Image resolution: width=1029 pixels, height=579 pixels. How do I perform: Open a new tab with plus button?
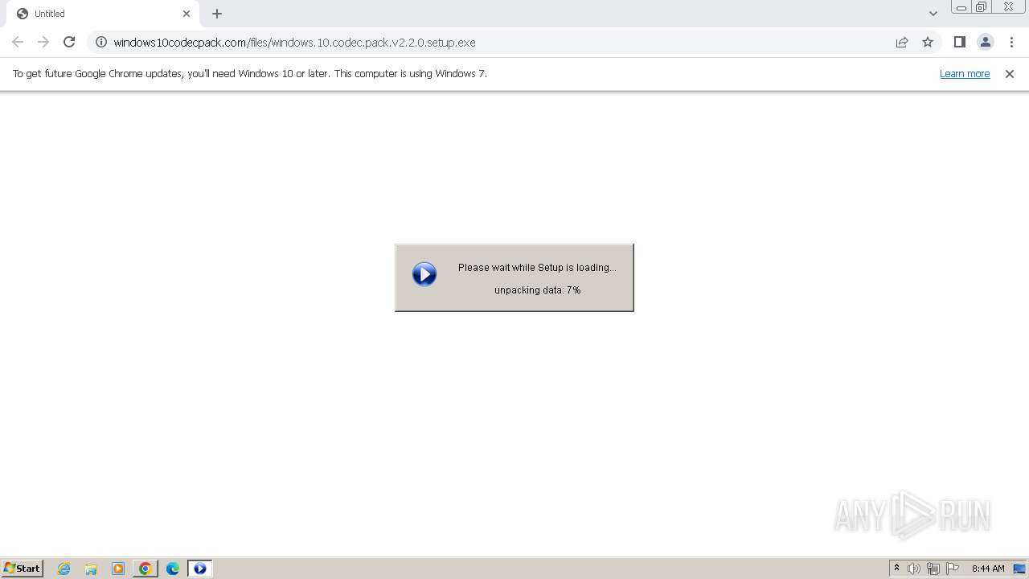pyautogui.click(x=217, y=14)
